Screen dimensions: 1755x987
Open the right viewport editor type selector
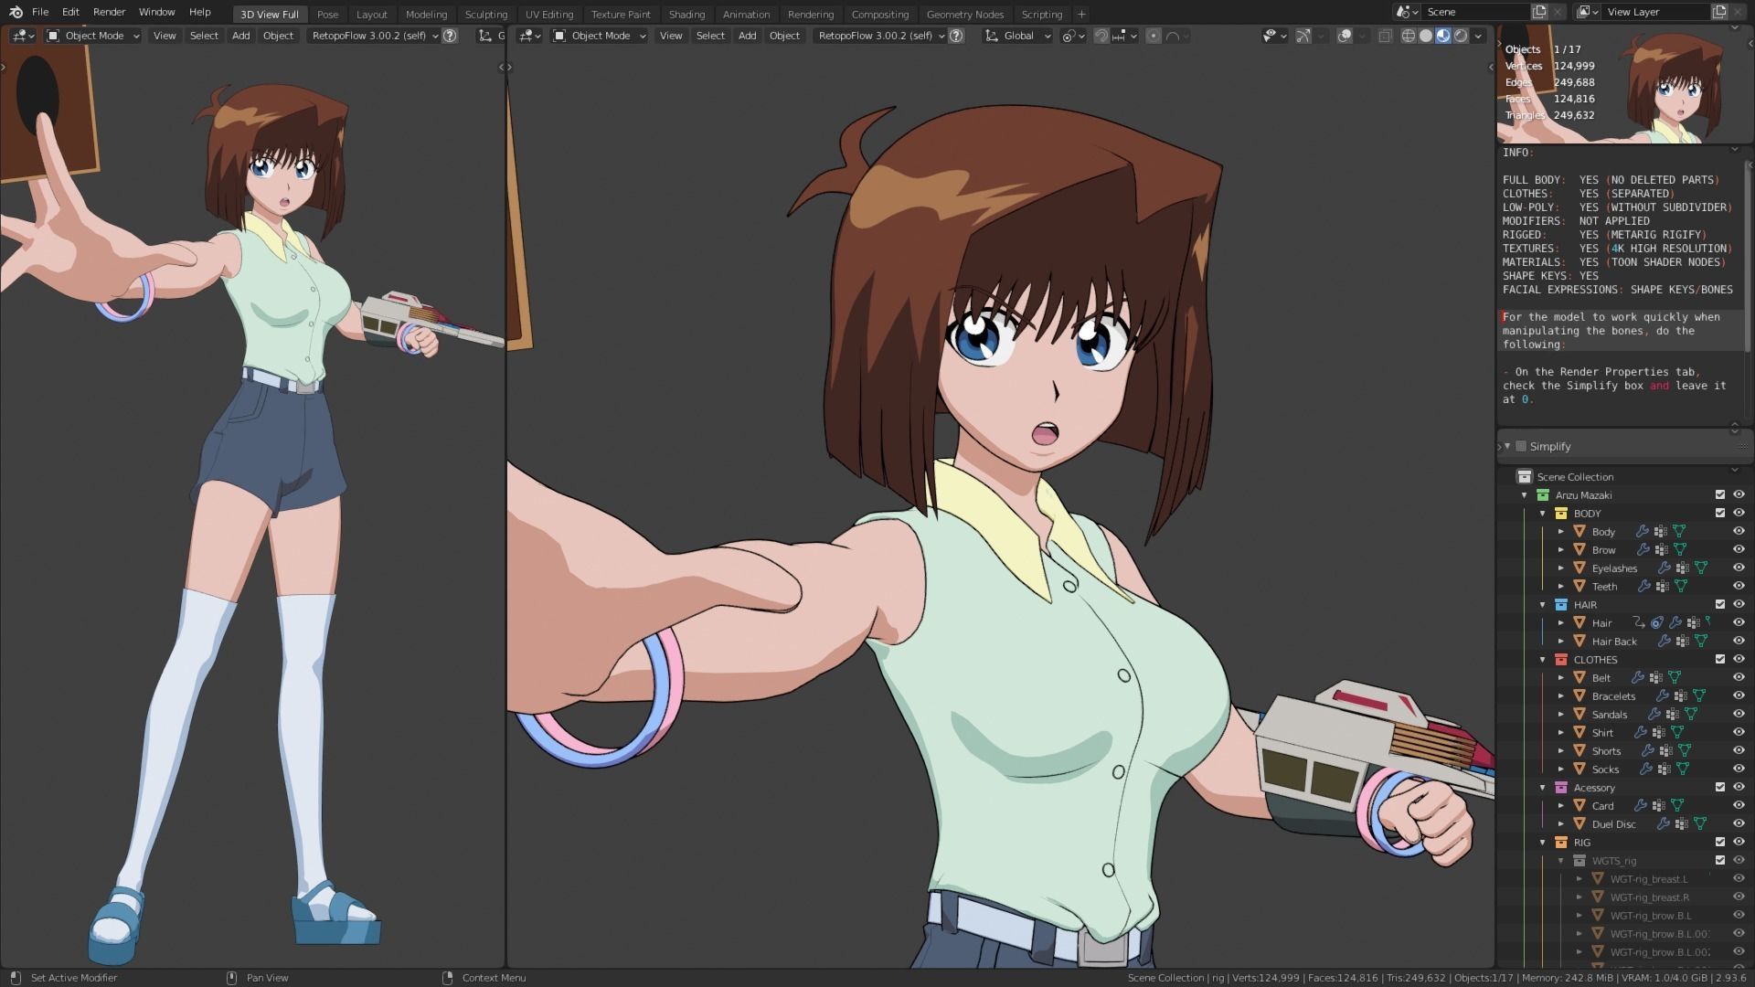pos(529,36)
